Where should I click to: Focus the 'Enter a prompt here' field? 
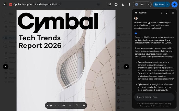(154, 97)
